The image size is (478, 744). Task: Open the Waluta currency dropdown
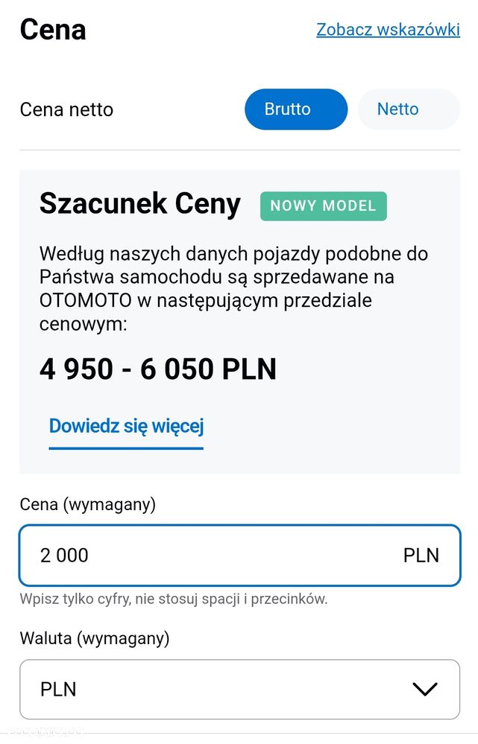(239, 690)
